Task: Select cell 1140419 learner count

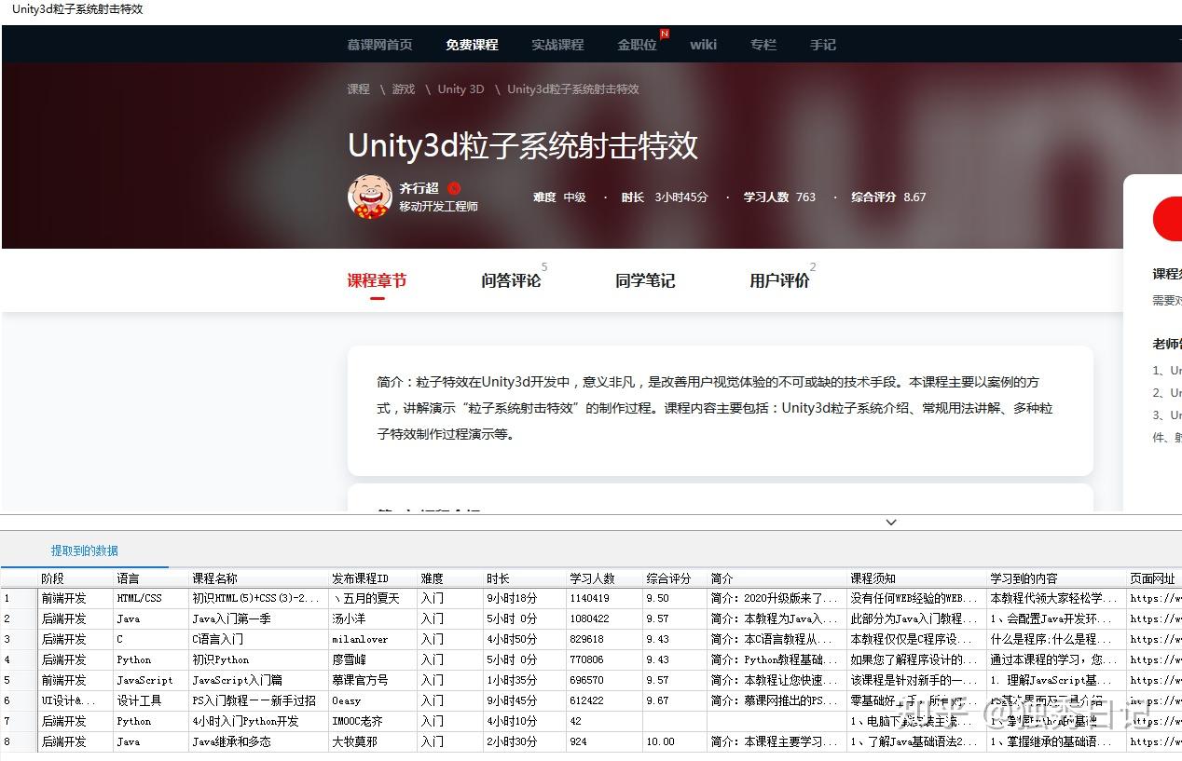Action: click(604, 598)
